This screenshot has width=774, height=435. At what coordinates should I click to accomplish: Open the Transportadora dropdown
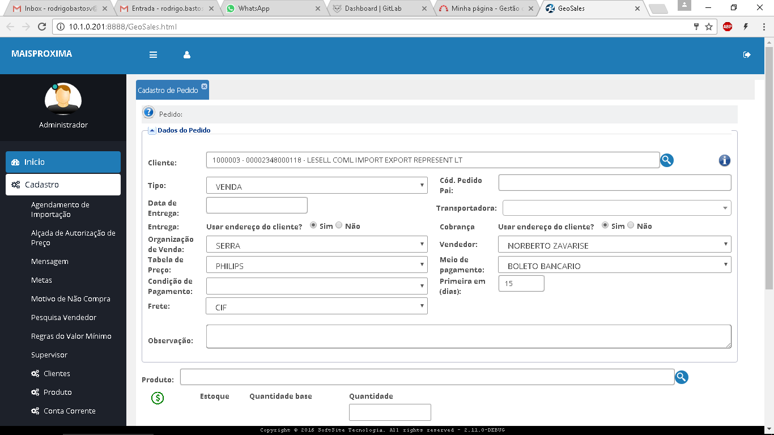click(616, 208)
